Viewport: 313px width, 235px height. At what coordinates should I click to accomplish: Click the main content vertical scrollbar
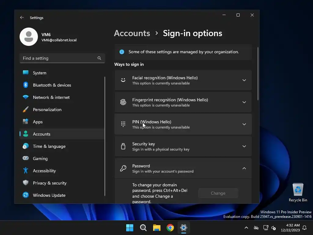(258, 74)
